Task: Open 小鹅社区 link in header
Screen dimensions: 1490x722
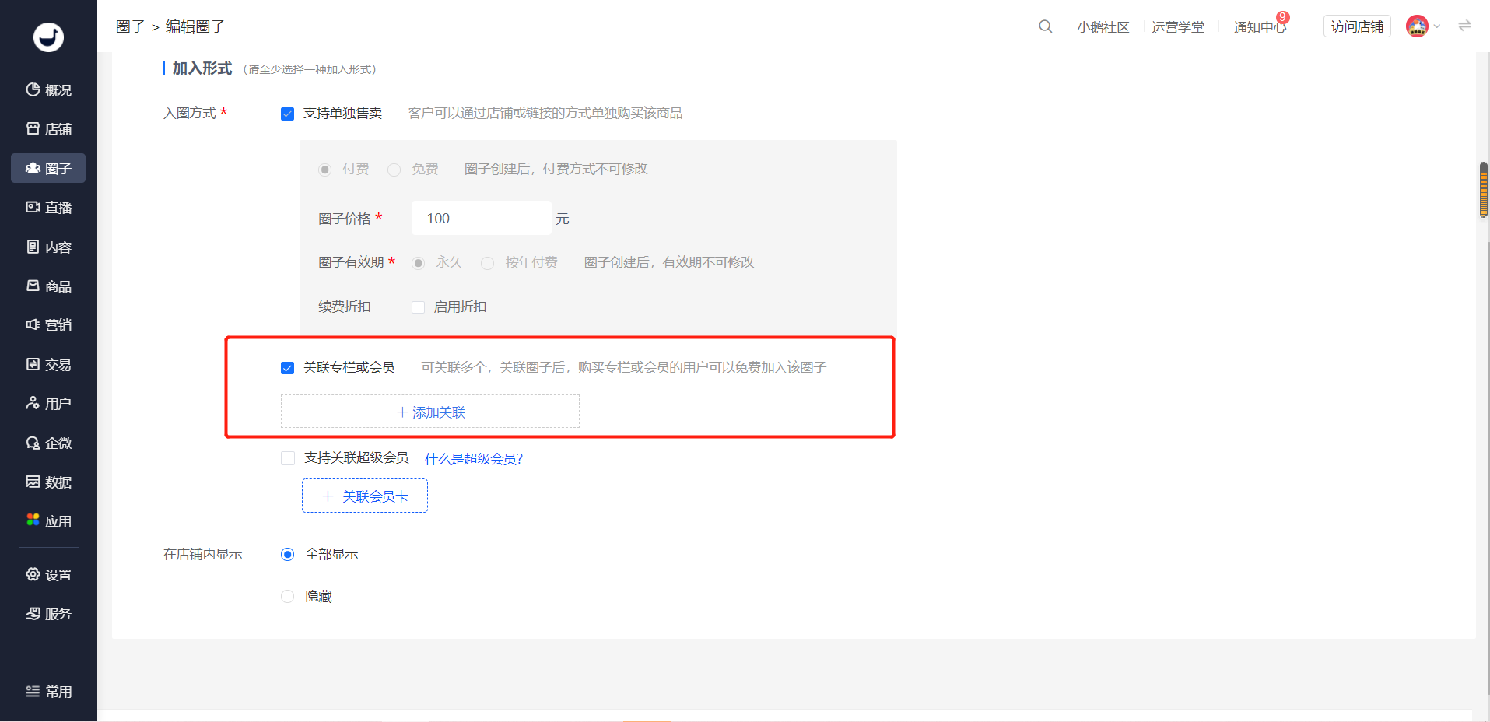Action: (1103, 27)
